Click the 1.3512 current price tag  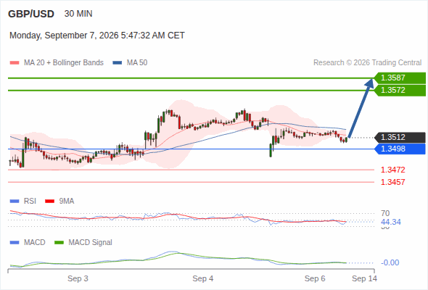point(400,137)
